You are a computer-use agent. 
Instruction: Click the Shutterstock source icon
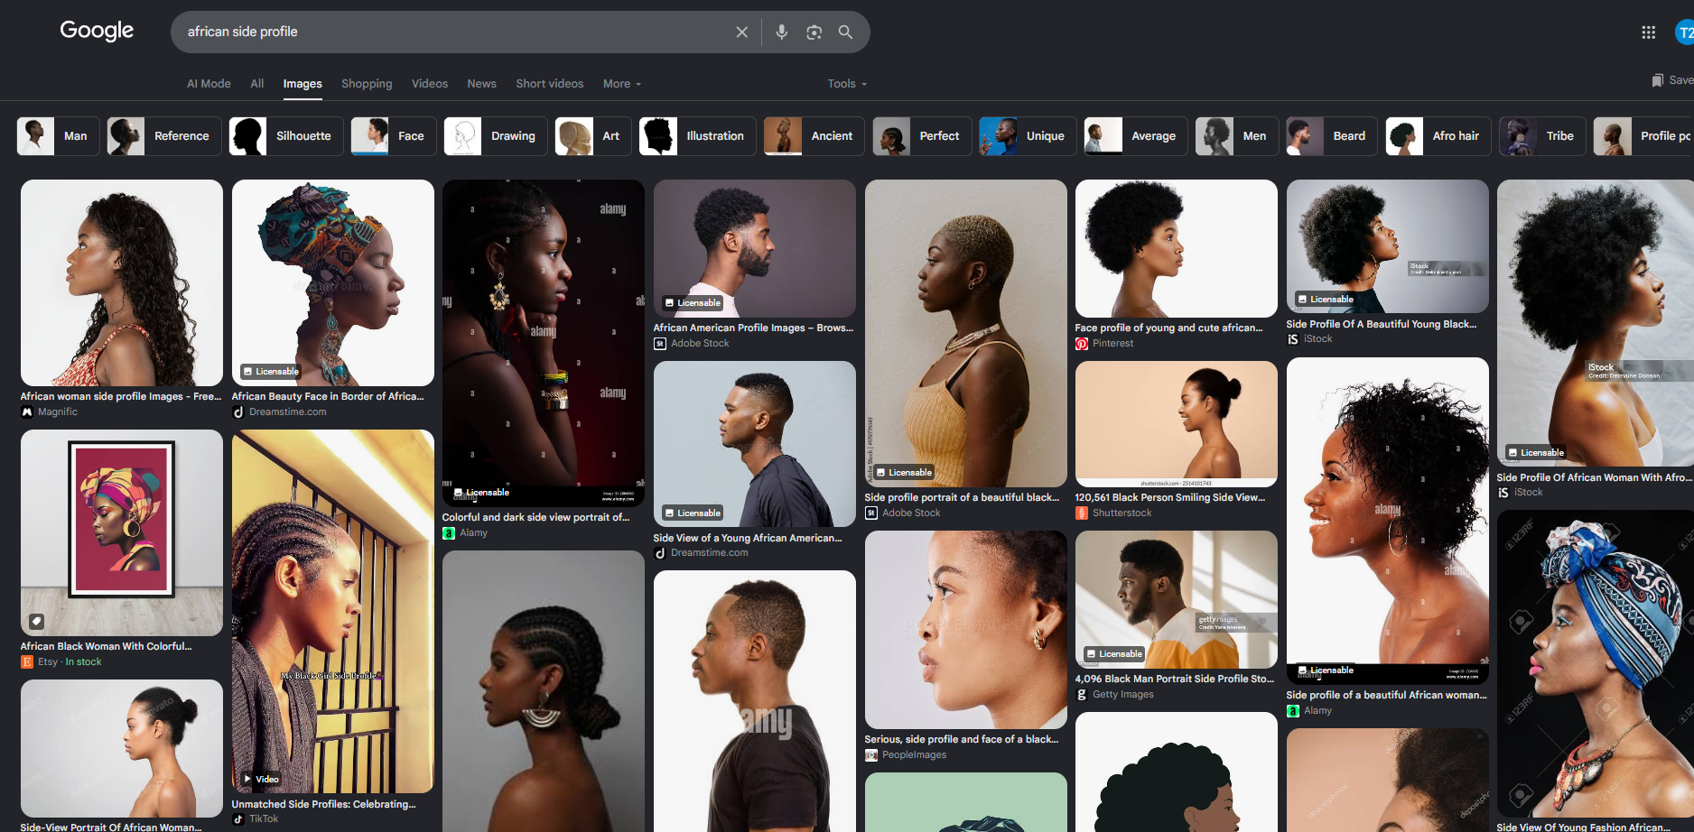(1082, 513)
